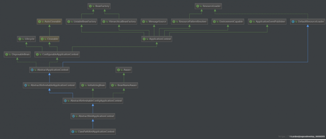
Task: Click the DisposableBean node
Action: [17, 54]
